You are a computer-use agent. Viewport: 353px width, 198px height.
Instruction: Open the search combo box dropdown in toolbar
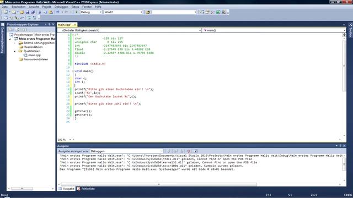click(x=195, y=12)
